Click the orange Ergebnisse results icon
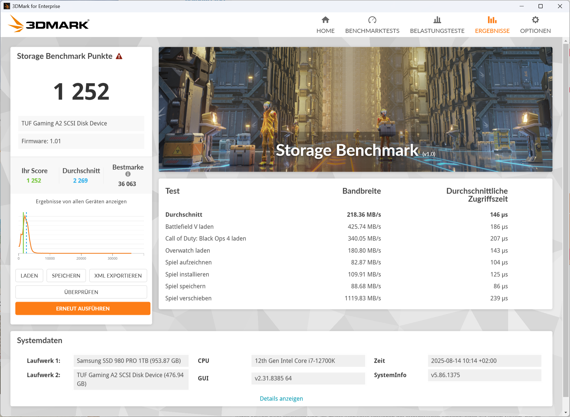 click(492, 20)
